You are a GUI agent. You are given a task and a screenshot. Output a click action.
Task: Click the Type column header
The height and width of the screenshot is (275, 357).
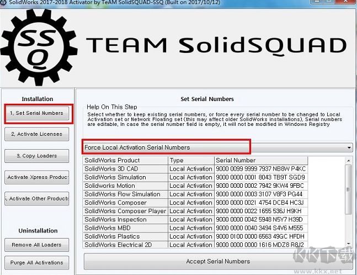(x=191, y=160)
